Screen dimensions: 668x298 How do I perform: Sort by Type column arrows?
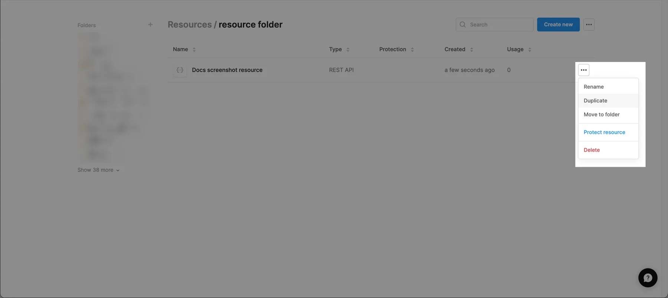pos(348,49)
